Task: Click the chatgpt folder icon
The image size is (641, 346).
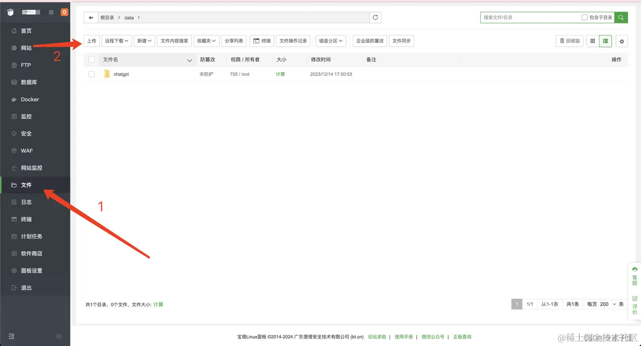Action: pos(107,74)
